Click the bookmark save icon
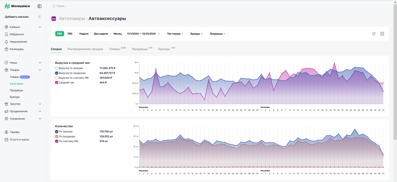The image size is (397, 182). pyautogui.click(x=382, y=34)
